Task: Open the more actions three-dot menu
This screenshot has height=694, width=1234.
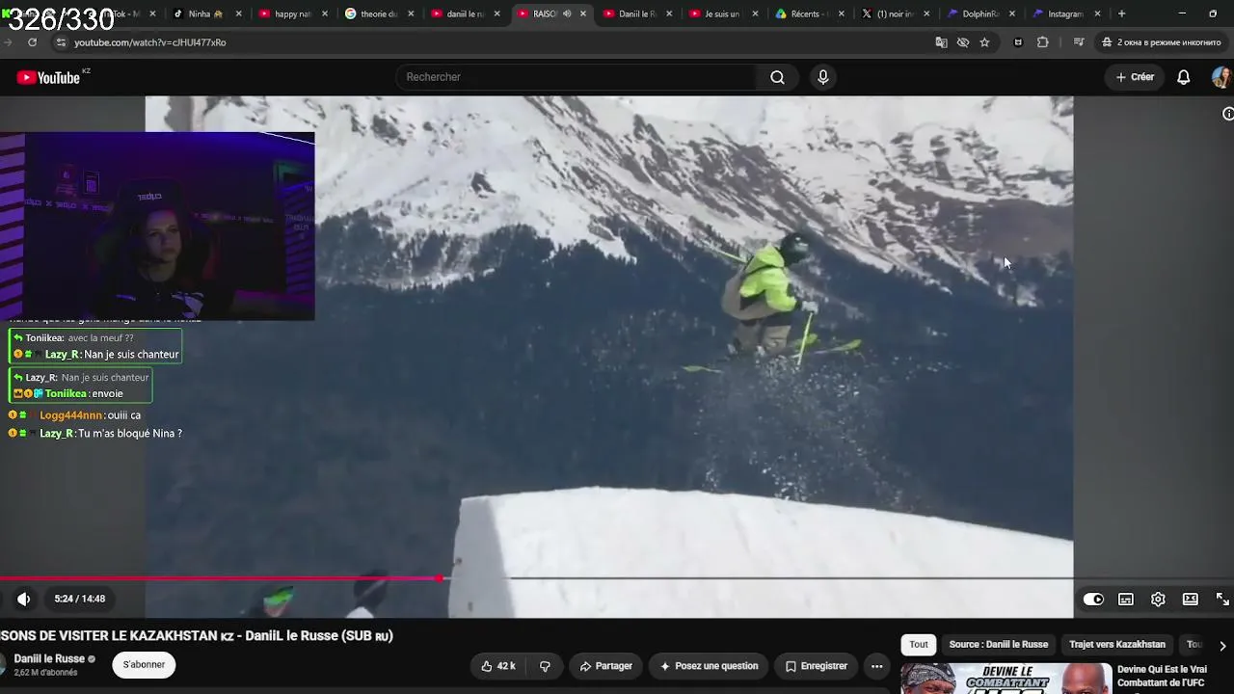Action: click(876, 666)
